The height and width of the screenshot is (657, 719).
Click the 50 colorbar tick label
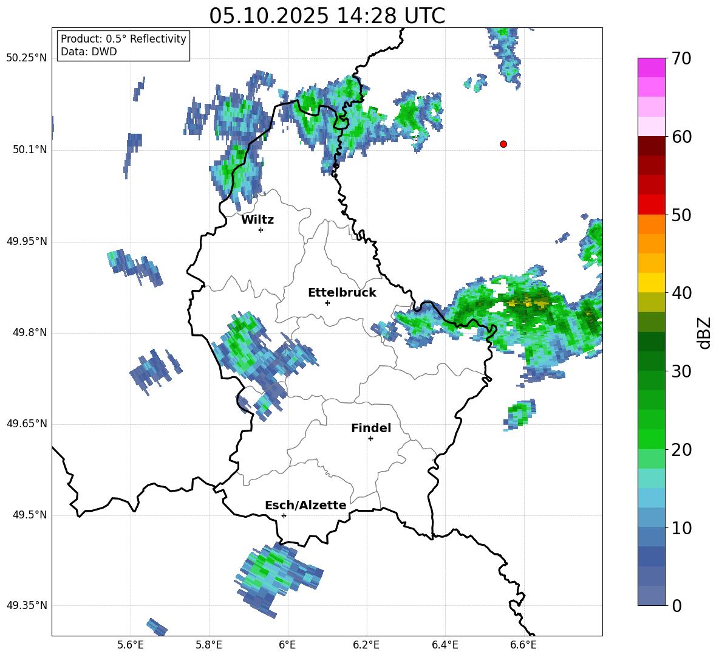click(681, 215)
